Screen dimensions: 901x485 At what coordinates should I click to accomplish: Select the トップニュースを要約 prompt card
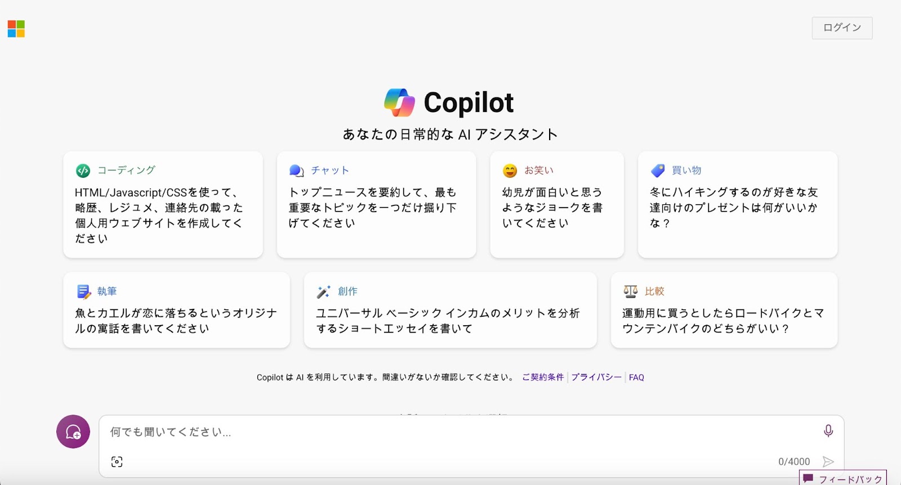coord(377,205)
